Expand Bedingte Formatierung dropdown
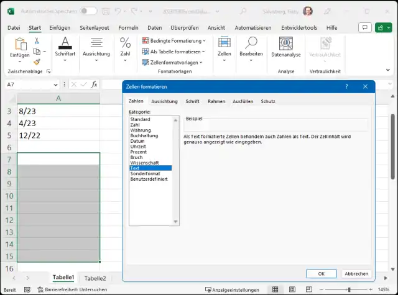The height and width of the screenshot is (295, 398). [x=174, y=40]
